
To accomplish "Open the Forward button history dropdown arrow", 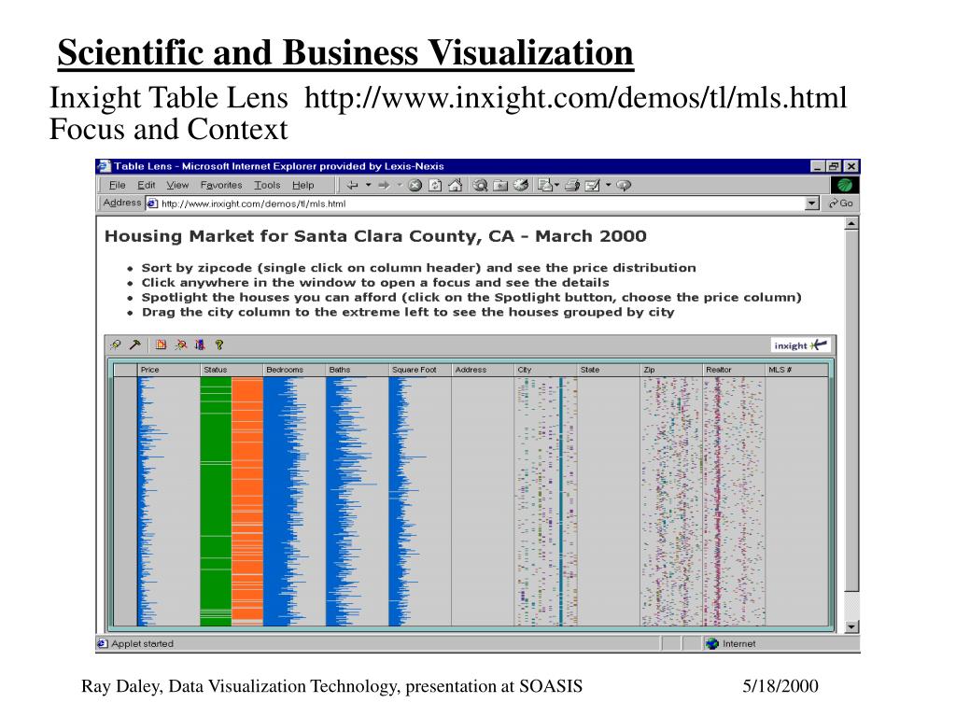I will click(x=400, y=186).
